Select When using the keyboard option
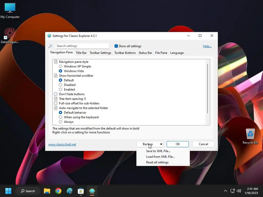263x197 pixels. click(60, 117)
